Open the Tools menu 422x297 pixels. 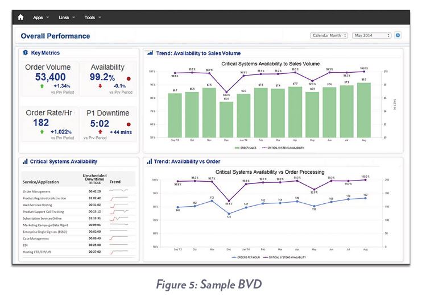[x=93, y=18]
